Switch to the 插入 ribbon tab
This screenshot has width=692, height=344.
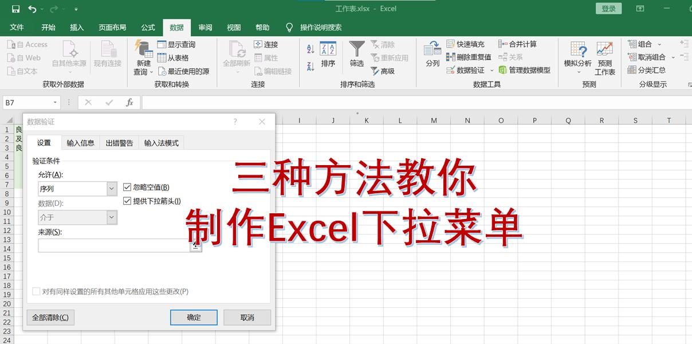(77, 27)
